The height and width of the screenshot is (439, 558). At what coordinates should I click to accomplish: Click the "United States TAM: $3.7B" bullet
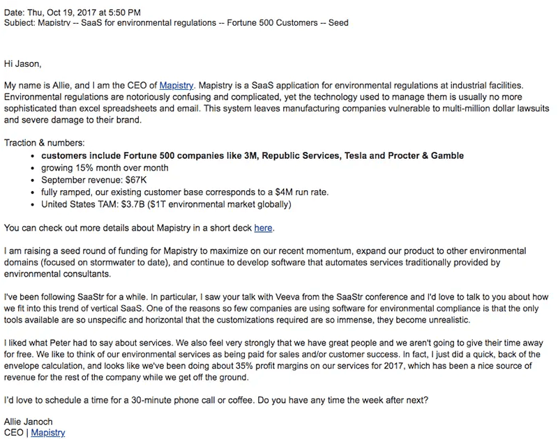[166, 204]
